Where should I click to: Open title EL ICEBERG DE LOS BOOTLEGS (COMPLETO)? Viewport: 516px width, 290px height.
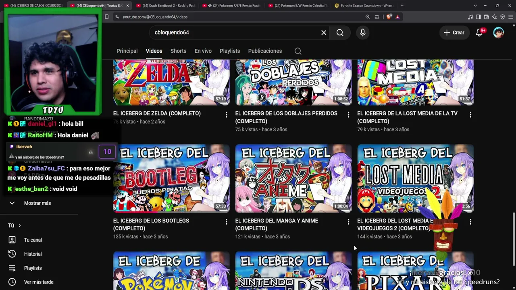[x=151, y=224]
